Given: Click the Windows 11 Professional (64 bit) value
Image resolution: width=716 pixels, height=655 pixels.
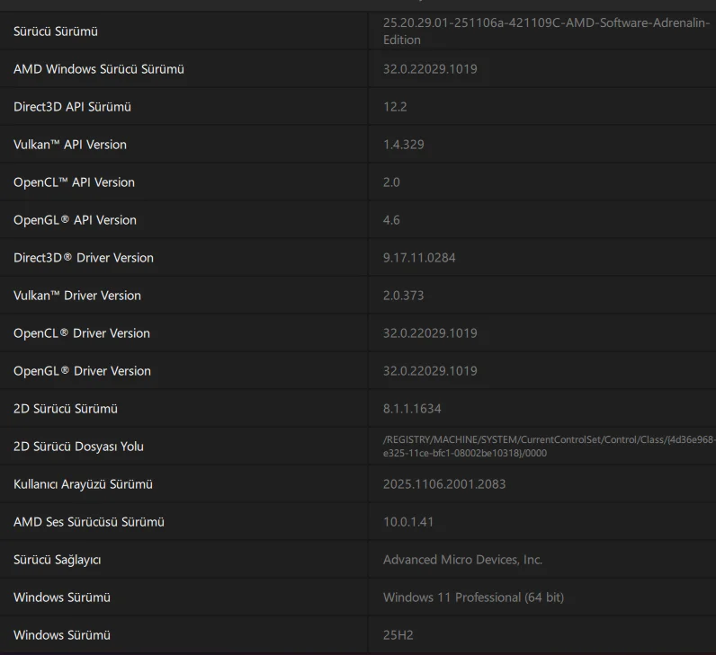Looking at the screenshot, I should [473, 597].
